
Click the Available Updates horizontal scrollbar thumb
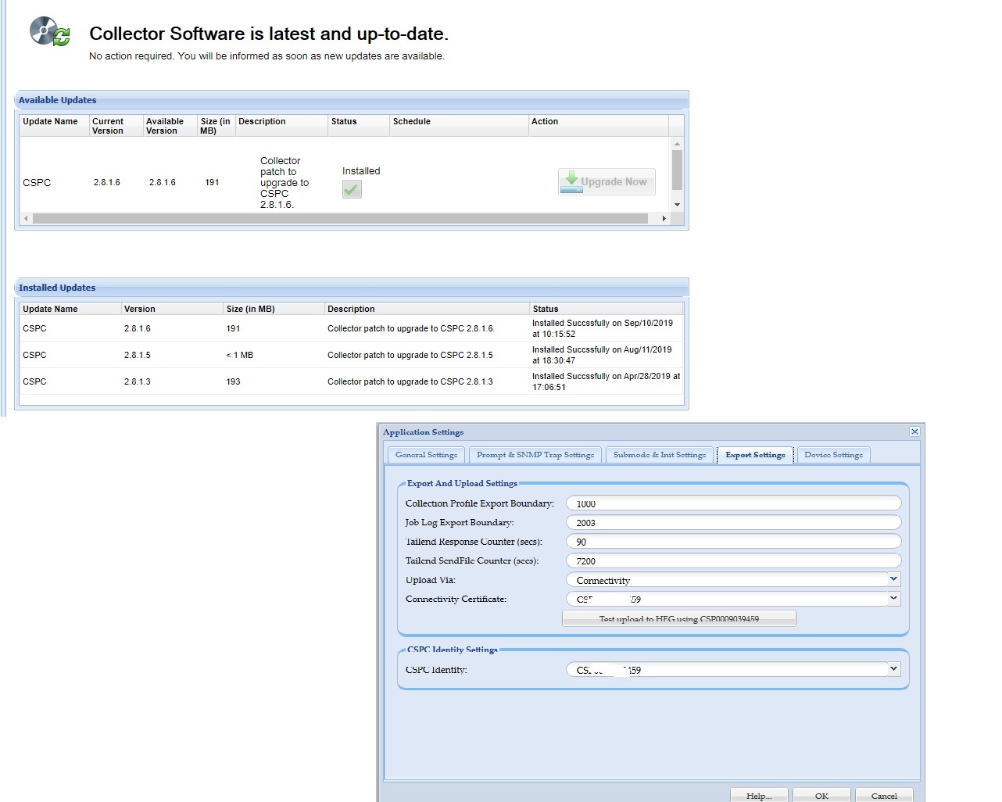pos(340,218)
